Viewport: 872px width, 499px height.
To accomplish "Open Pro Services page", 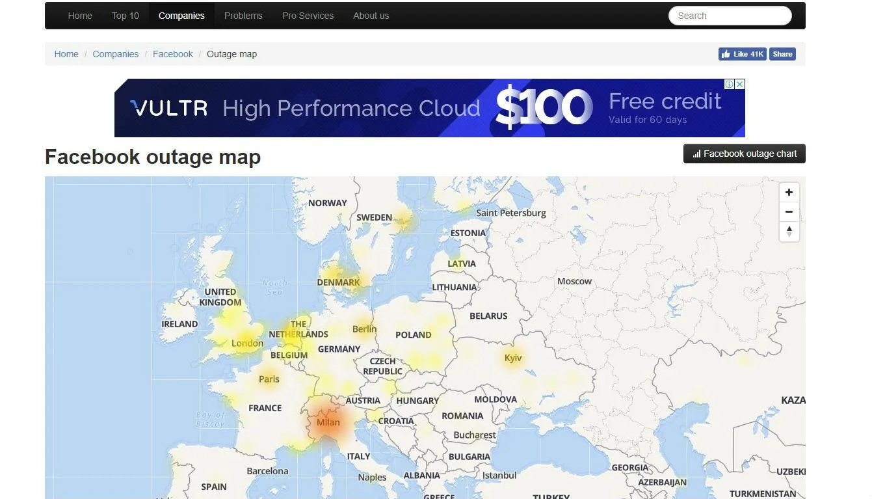I will coord(308,16).
